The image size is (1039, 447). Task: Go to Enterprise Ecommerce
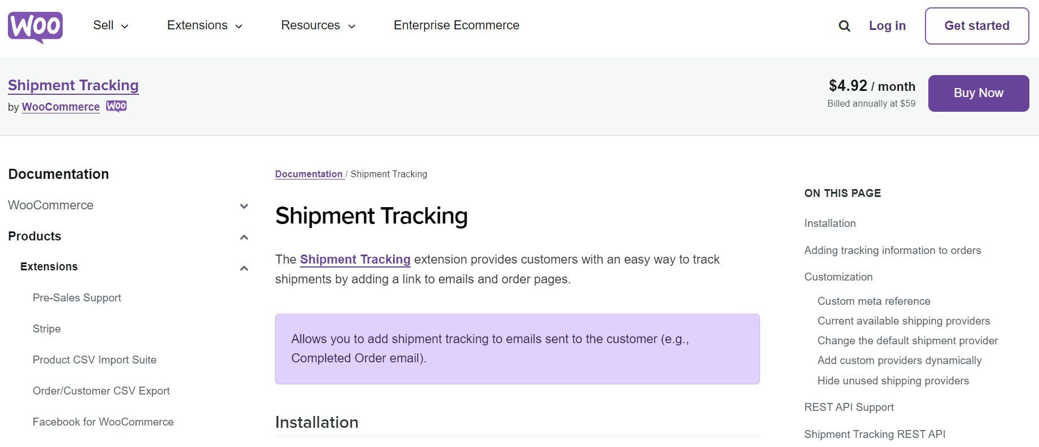(456, 25)
